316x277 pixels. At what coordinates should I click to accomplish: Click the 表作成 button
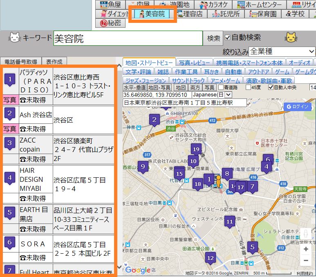[x=54, y=62]
